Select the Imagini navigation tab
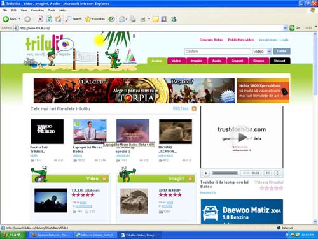 coord(197,61)
